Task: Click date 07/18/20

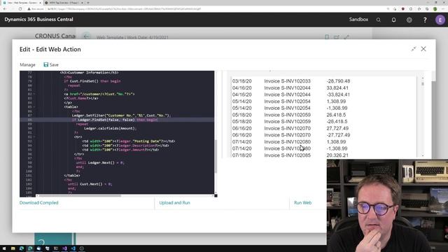Action: (x=241, y=155)
